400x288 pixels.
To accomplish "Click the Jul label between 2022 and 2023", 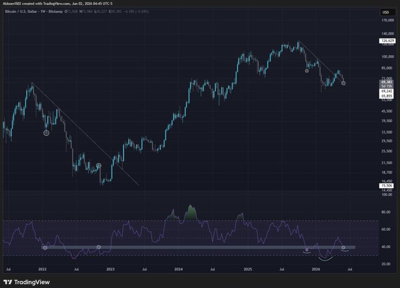I will click(76, 269).
